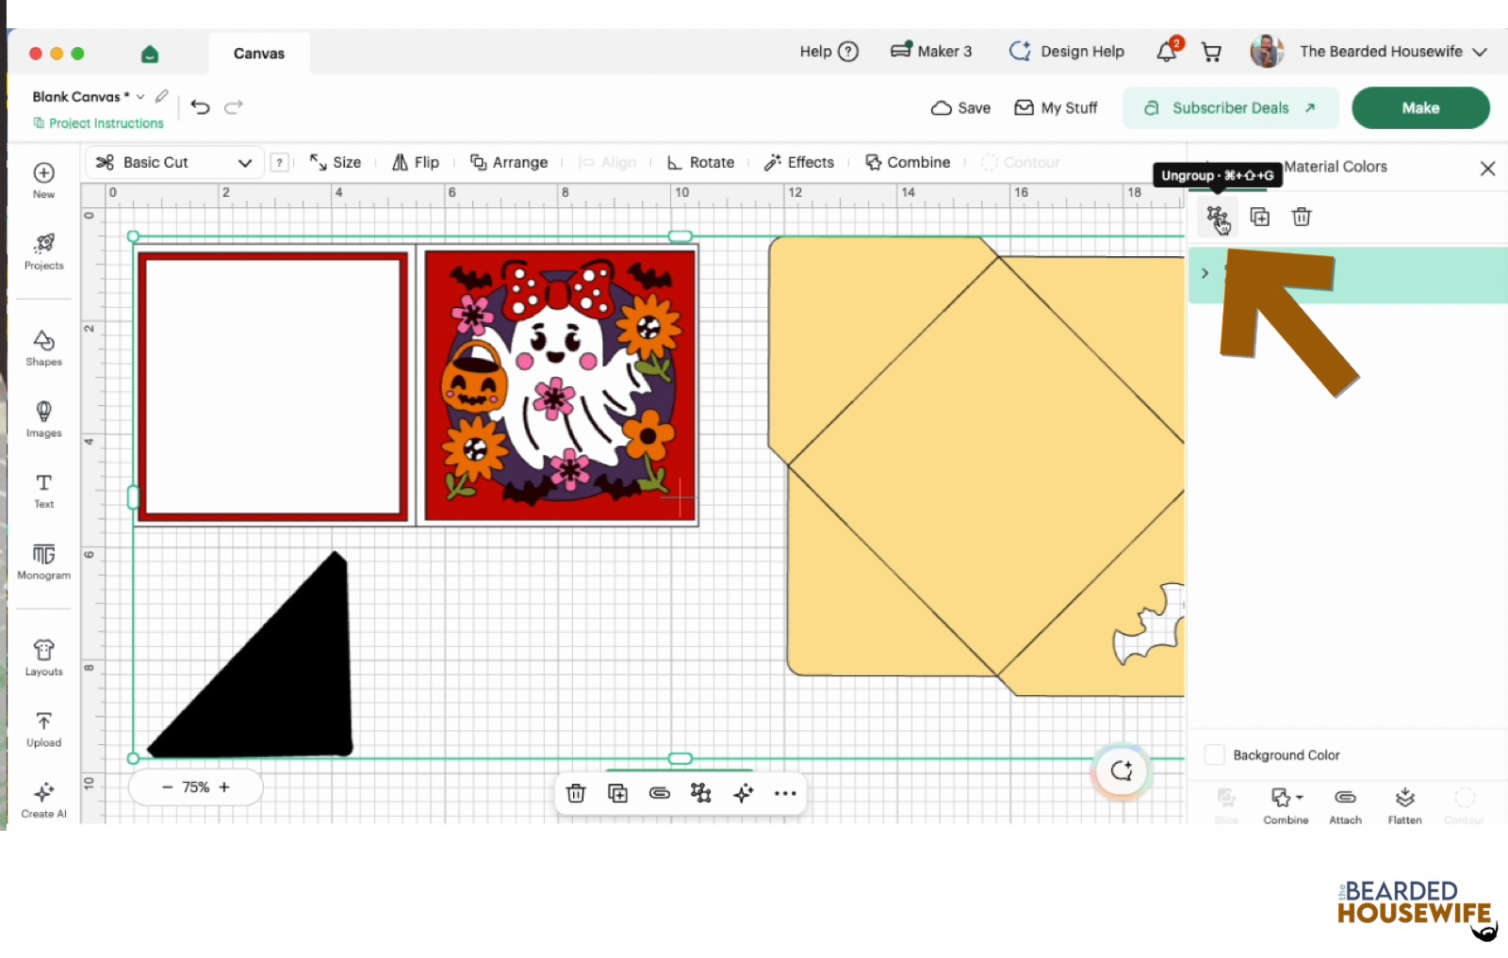1508x958 pixels.
Task: Open Subscriber Deals link
Action: click(x=1230, y=107)
